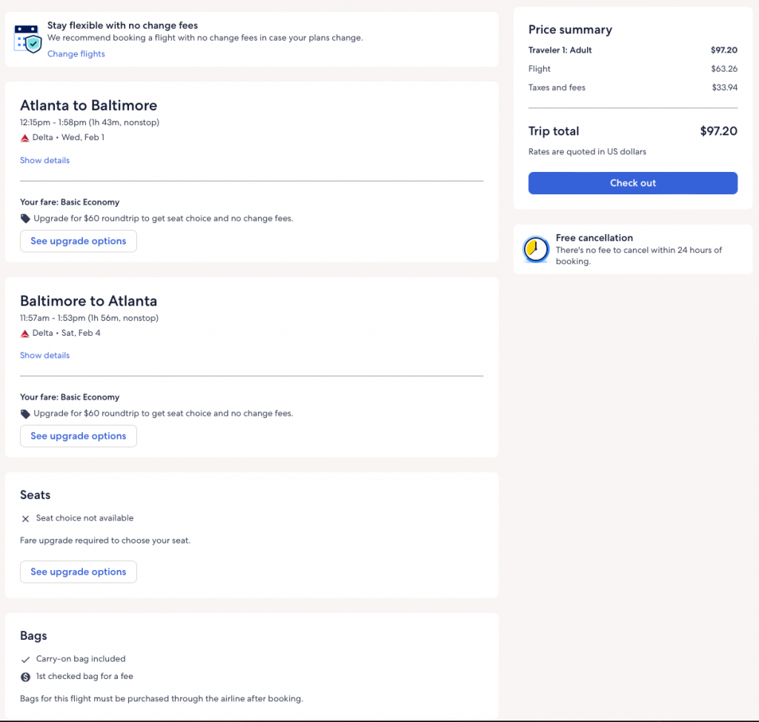Click the clock icon next to Free cancellation
Viewport: 759px width, 722px height.
pos(536,250)
